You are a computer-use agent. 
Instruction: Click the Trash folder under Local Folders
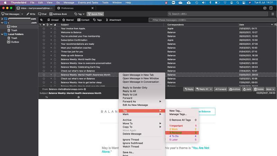pyautogui.click(x=14, y=38)
